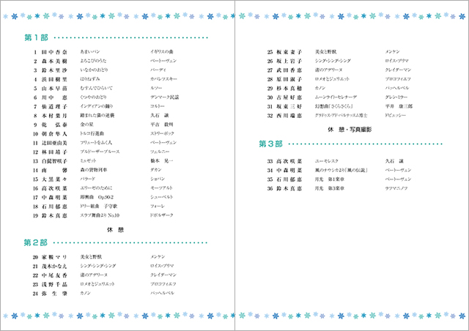This screenshot has height=331, width=469.
Task: Select the '休憩・写真撮影' line
Action: point(350,130)
